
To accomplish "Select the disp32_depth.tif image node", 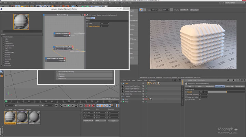I will click(x=56, y=59).
